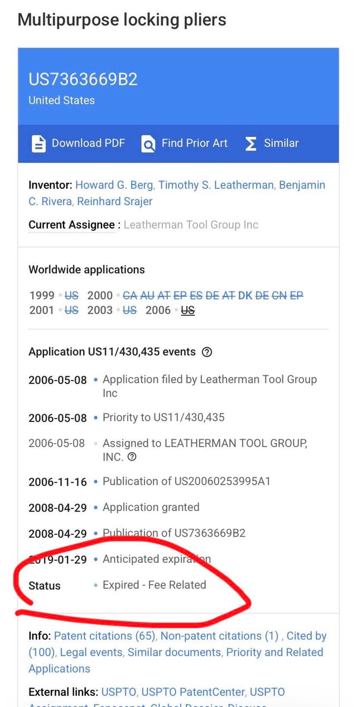Click the Find Prior Art magnifier icon
The height and width of the screenshot is (707, 357).
pos(148,144)
